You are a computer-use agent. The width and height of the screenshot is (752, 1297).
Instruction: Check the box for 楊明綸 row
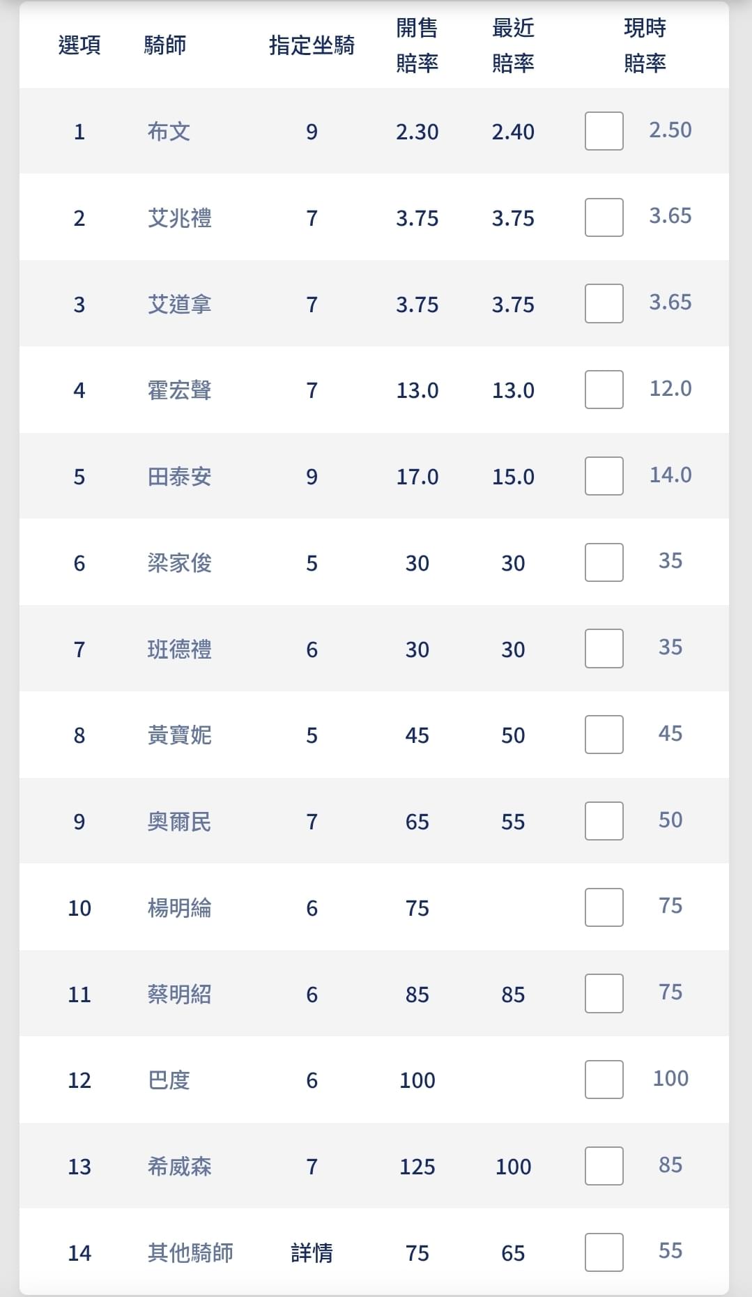[x=604, y=907]
